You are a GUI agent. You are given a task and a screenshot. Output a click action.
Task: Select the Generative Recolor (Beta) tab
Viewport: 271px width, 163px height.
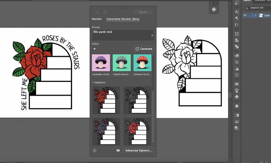pyautogui.click(x=123, y=19)
